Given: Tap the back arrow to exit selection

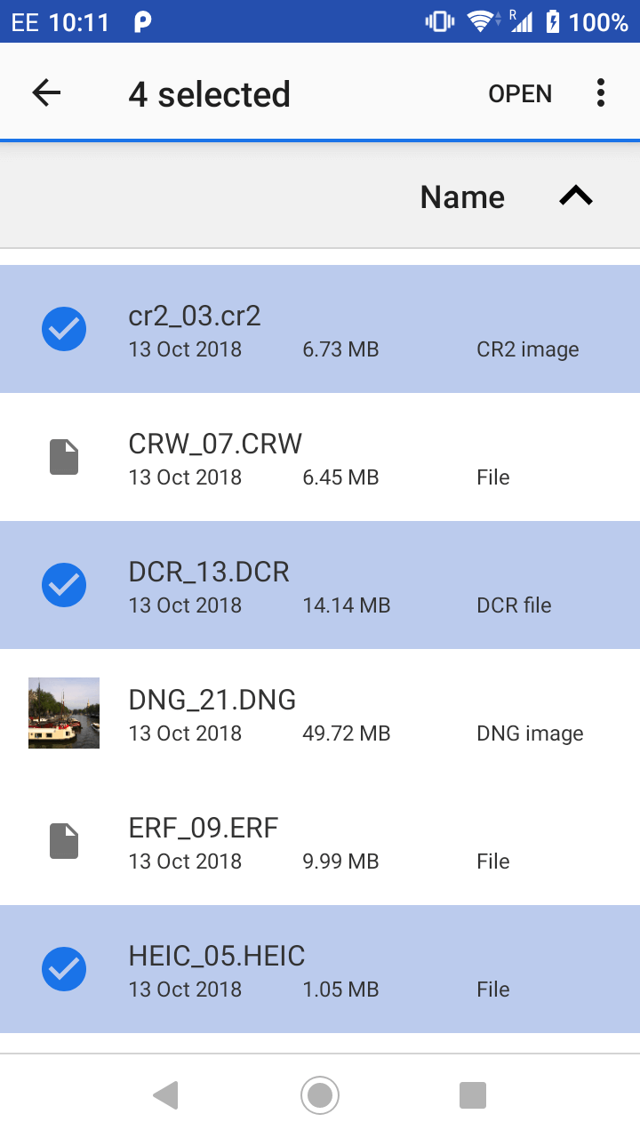Looking at the screenshot, I should (x=46, y=93).
